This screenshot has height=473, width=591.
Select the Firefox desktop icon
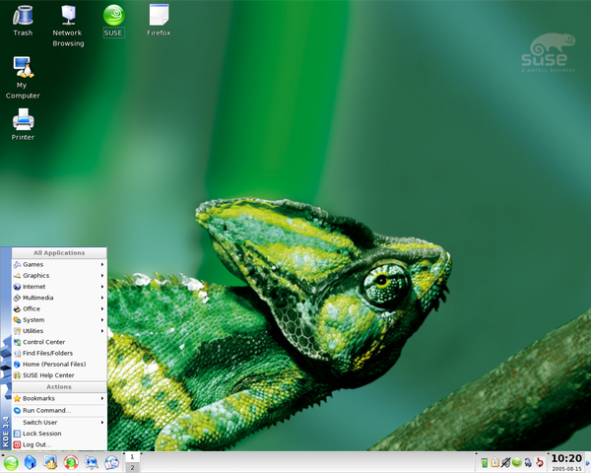click(159, 21)
